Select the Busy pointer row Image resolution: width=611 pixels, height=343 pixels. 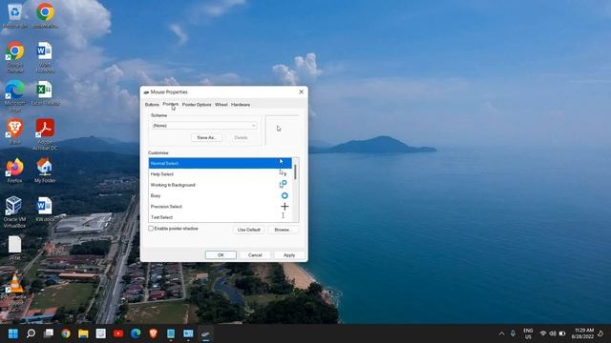click(x=220, y=195)
